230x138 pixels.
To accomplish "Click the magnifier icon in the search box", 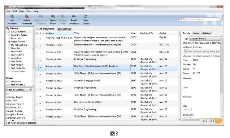I will click(x=182, y=19).
